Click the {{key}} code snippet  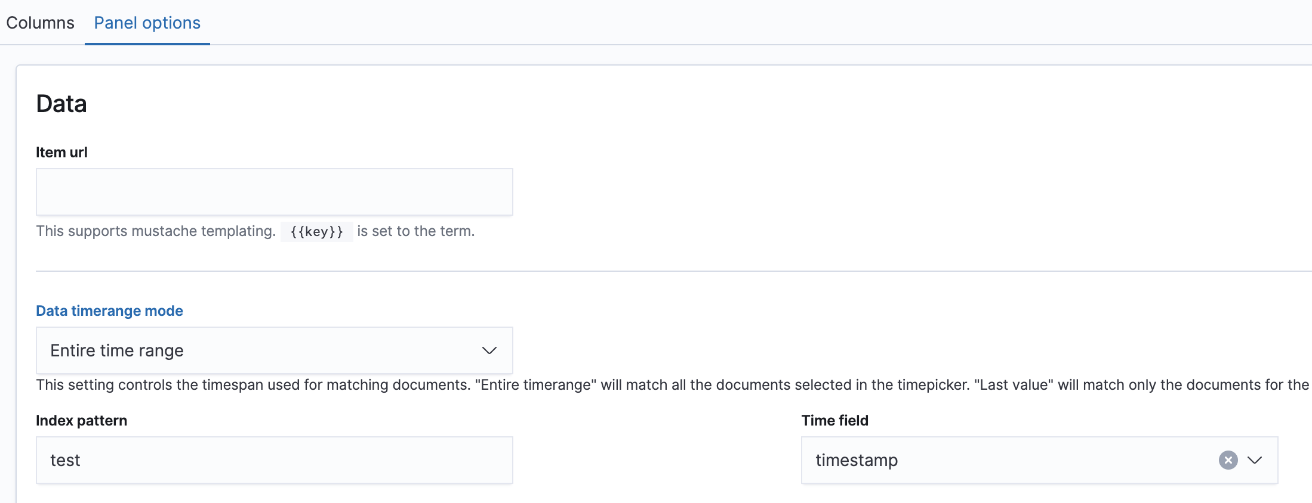click(317, 231)
